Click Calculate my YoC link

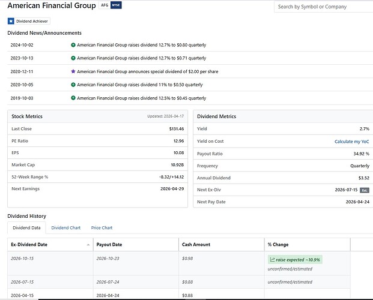coord(351,142)
